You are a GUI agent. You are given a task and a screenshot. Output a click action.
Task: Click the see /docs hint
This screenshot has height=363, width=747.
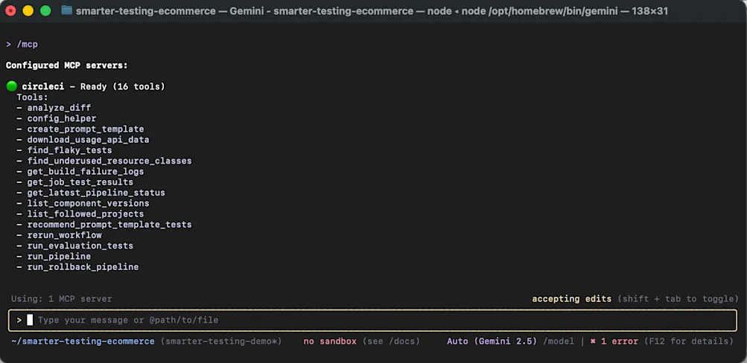(391, 341)
